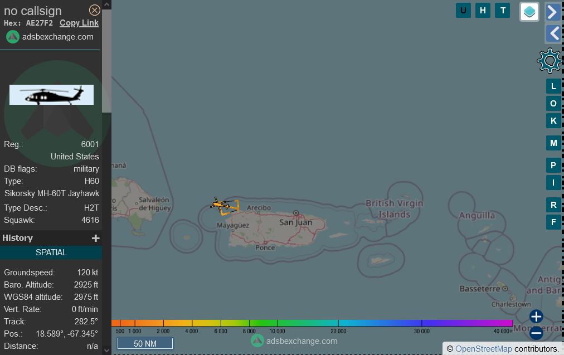Screen dimensions: 564x355
Task: Click the Anguilla map label
Action: click(477, 216)
